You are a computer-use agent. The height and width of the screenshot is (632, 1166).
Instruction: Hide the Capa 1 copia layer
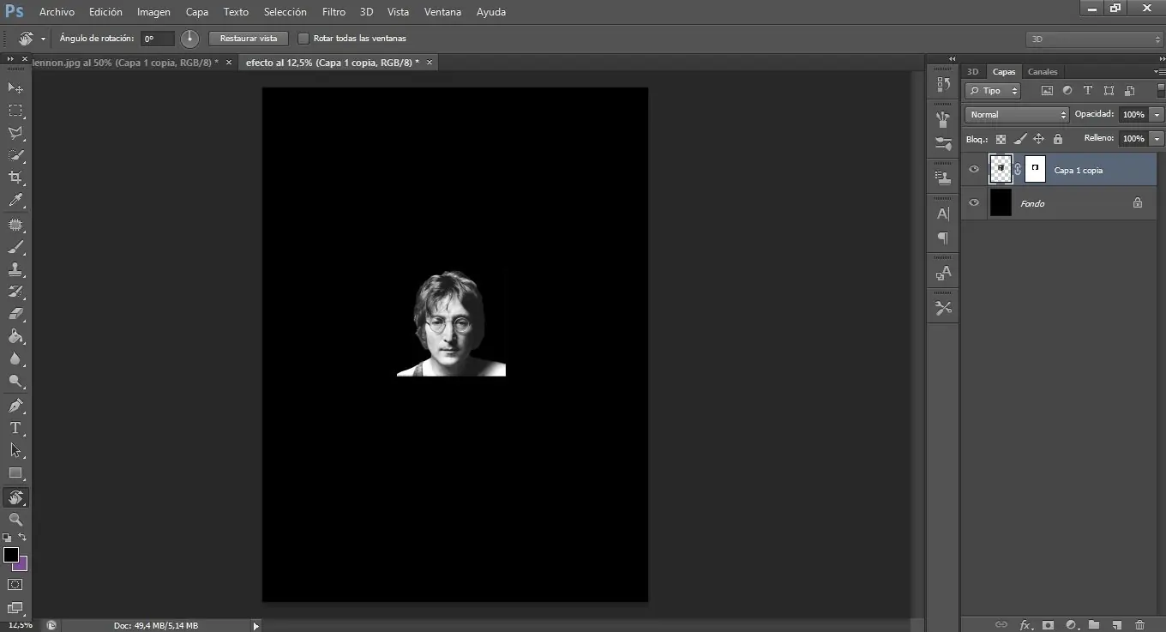973,170
